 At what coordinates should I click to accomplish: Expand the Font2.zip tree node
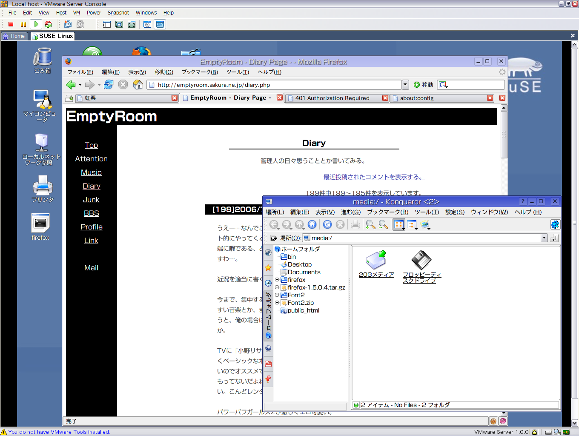coord(277,303)
